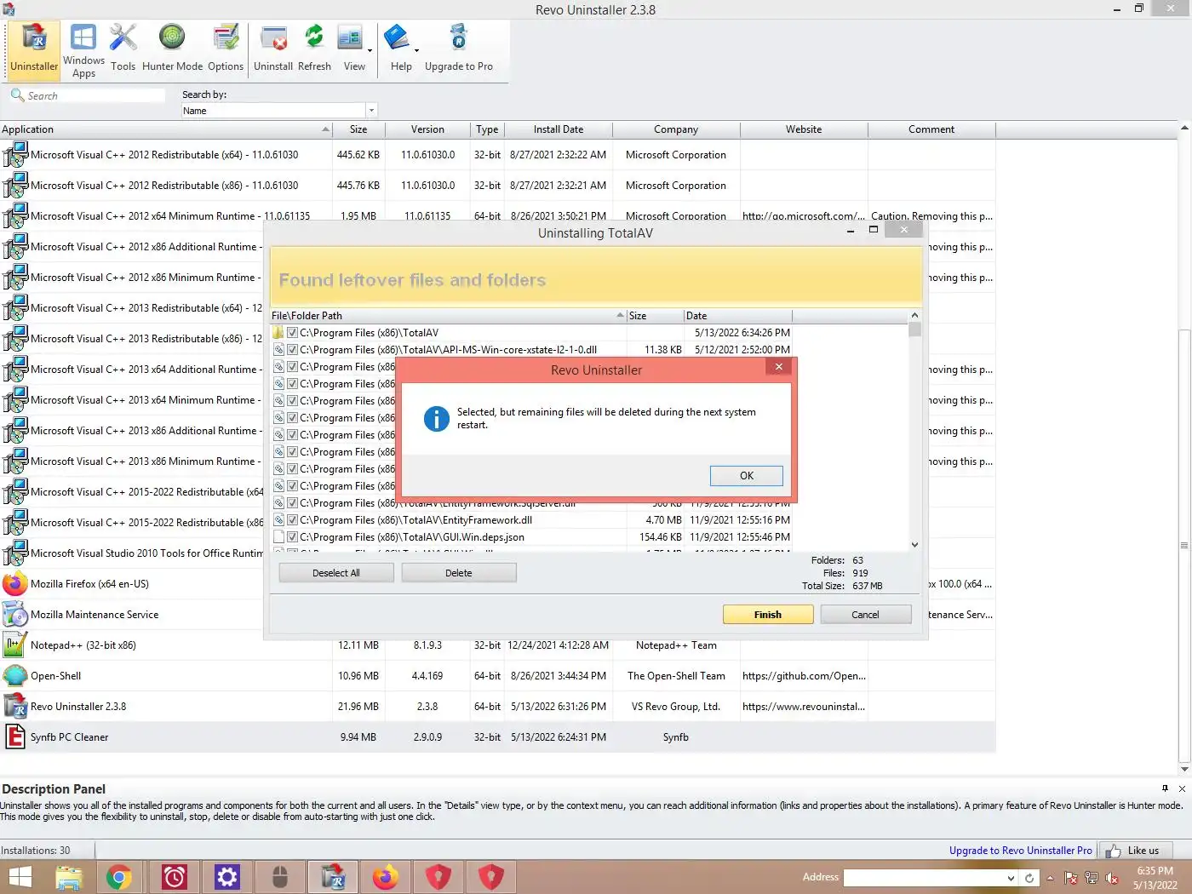Uncheck the EntityFramework.dll checkbox
1192x894 pixels.
tap(292, 520)
